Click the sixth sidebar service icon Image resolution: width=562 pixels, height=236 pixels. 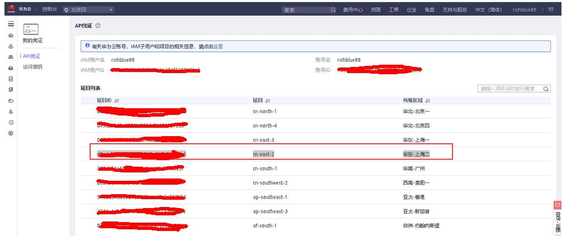tap(11, 90)
